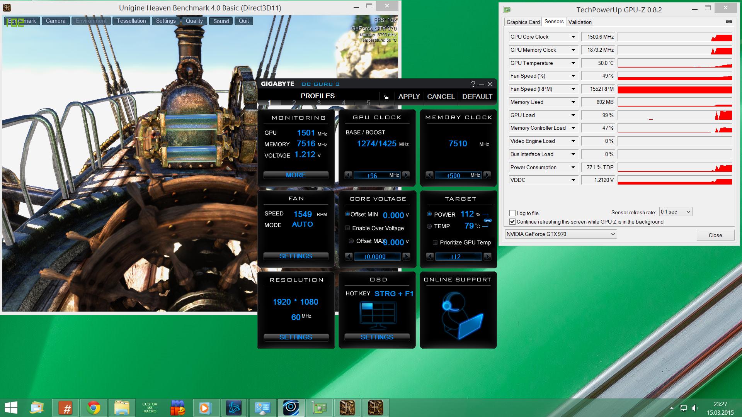The width and height of the screenshot is (742, 417).
Task: Open the Tessellation menu in Heaven Benchmark
Action: point(131,21)
